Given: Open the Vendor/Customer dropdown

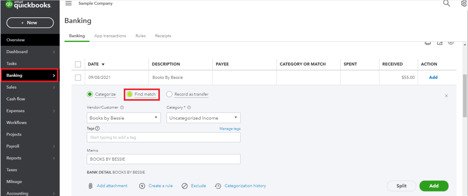Looking at the screenshot, I should point(123,118).
